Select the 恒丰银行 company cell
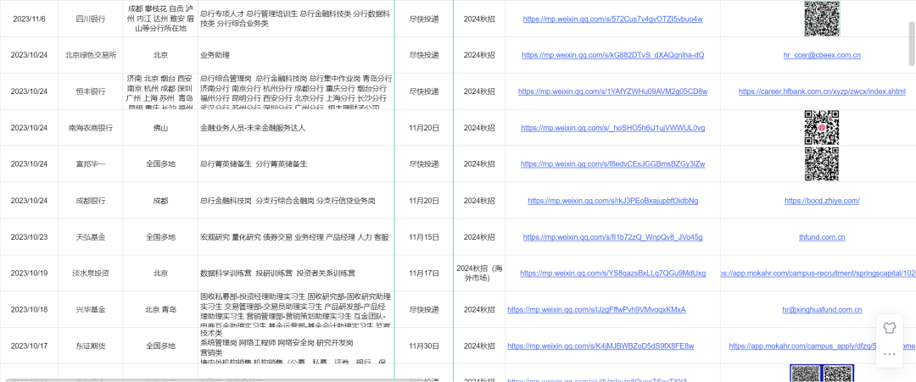The width and height of the screenshot is (916, 382). [91, 91]
